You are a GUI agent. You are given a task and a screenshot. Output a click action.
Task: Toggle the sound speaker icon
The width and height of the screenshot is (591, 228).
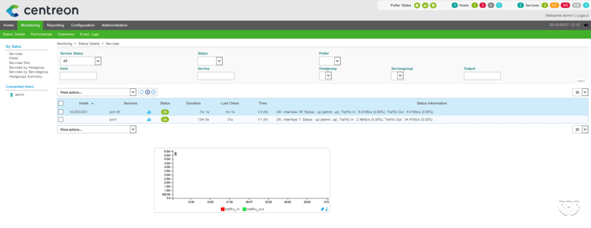tap(586, 25)
